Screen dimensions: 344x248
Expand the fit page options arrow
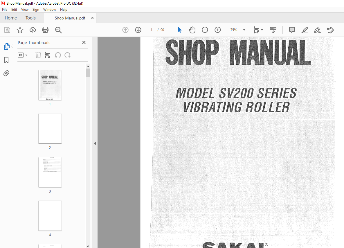262,30
